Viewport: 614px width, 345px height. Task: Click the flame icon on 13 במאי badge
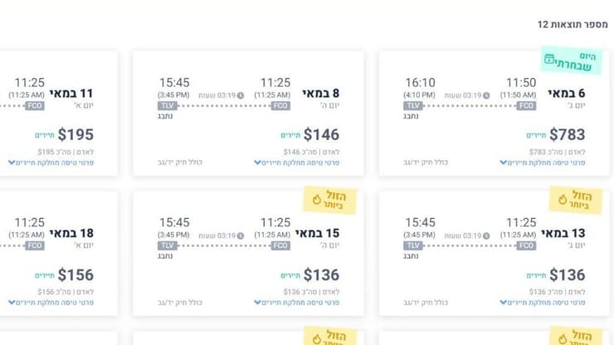(563, 199)
